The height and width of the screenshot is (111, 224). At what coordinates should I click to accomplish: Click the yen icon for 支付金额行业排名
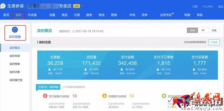(x=45, y=96)
